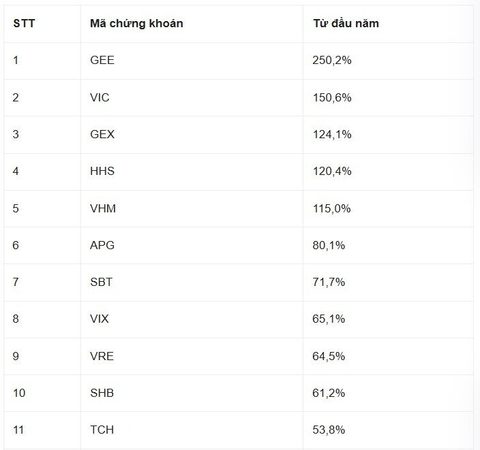Select the GEE stock code cell
The height and width of the screenshot is (450, 480).
tap(102, 61)
